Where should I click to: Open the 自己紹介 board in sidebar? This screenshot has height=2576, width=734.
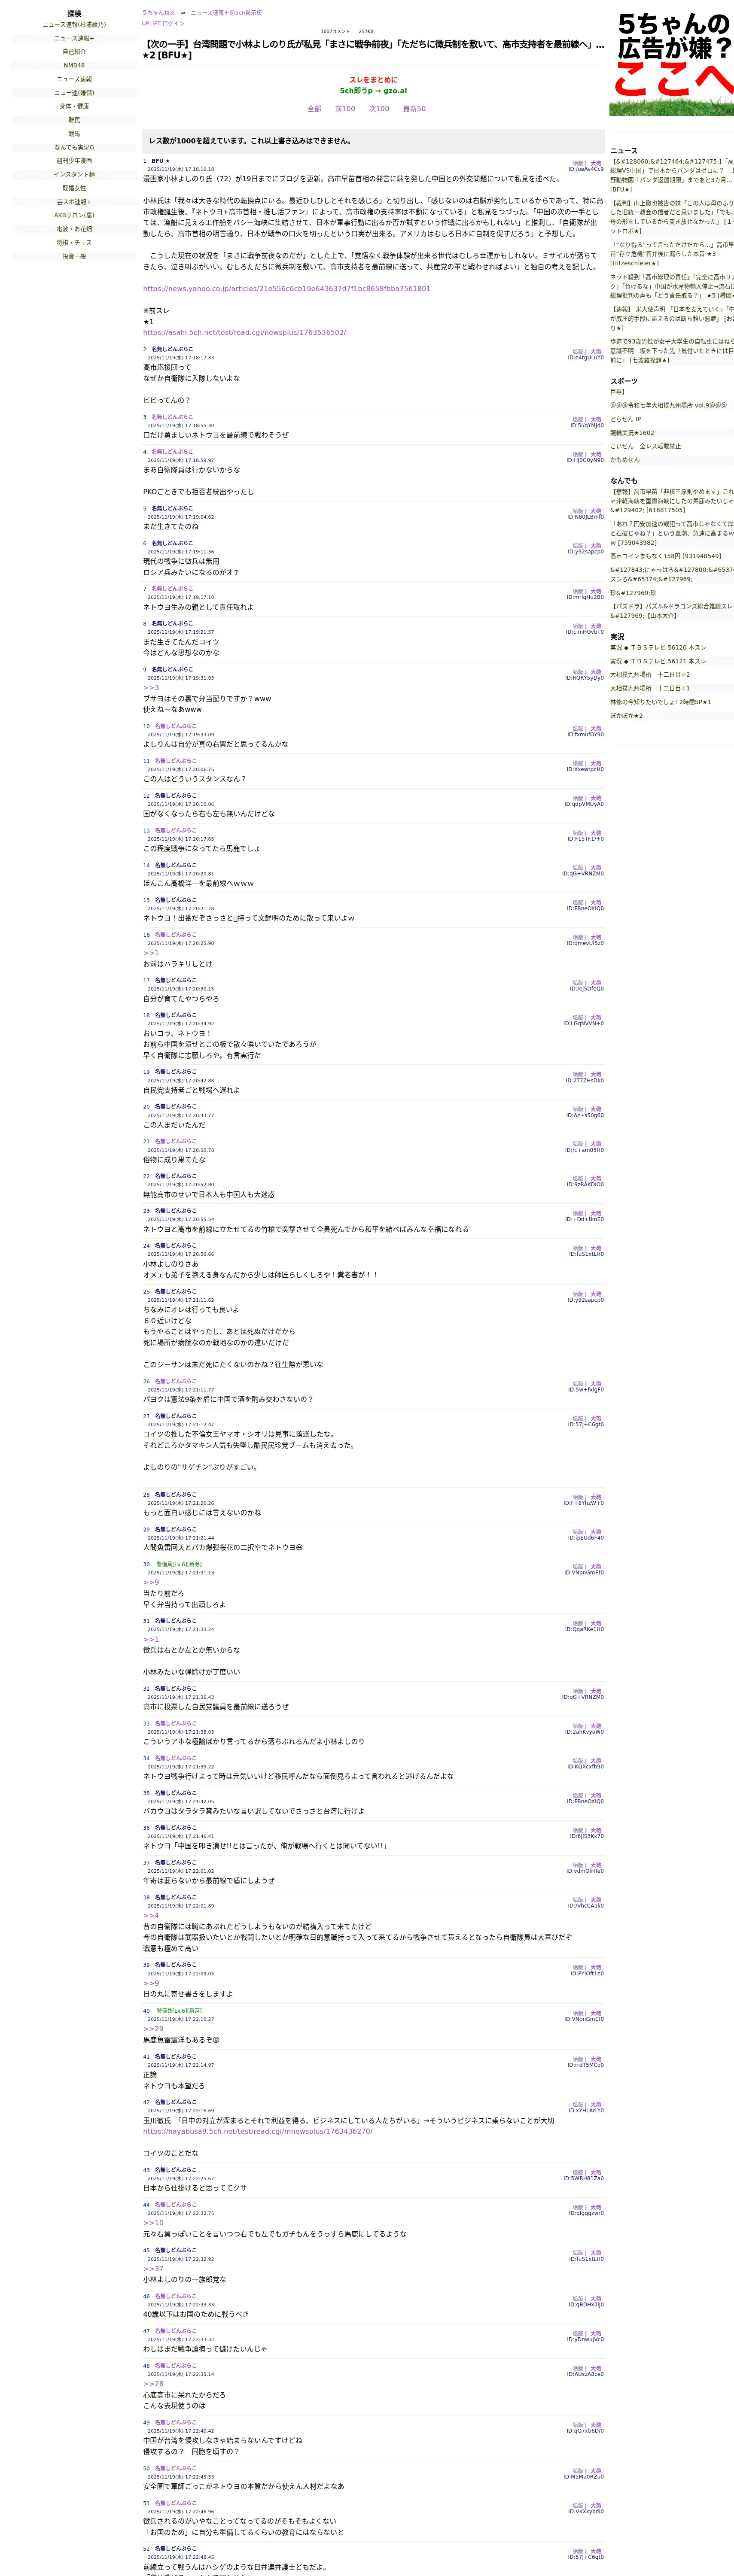click(74, 52)
